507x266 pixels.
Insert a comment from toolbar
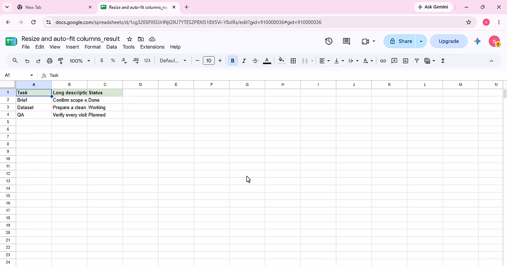tap(394, 61)
